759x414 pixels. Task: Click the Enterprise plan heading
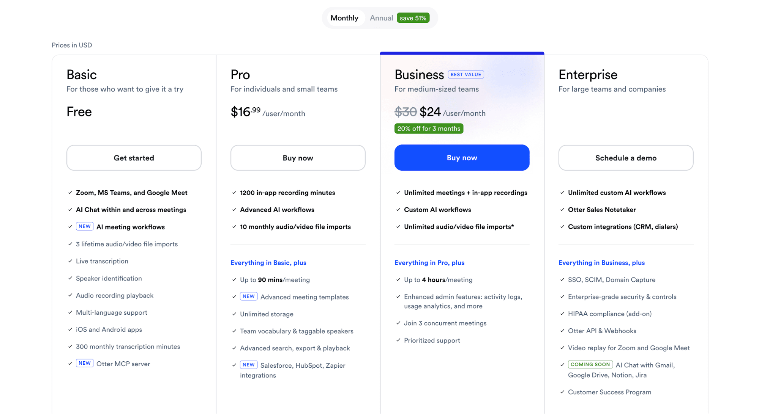click(588, 75)
